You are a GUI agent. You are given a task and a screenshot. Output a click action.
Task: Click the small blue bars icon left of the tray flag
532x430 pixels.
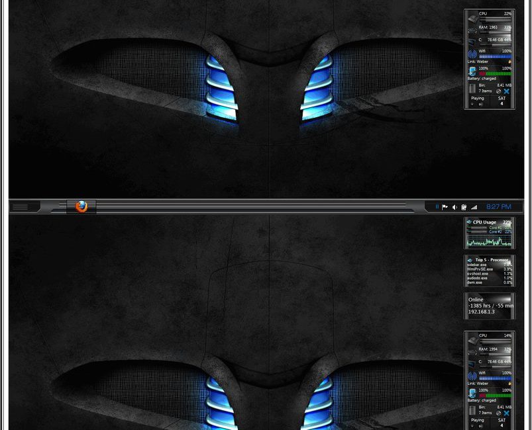437,206
